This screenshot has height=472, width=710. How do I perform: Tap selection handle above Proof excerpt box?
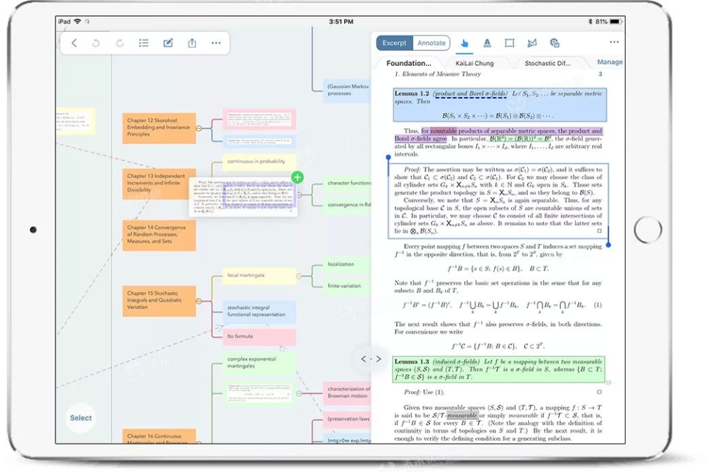pos(388,157)
